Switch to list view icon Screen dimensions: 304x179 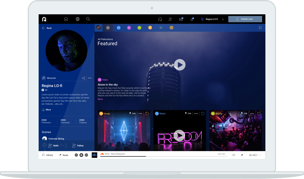(x=260, y=28)
